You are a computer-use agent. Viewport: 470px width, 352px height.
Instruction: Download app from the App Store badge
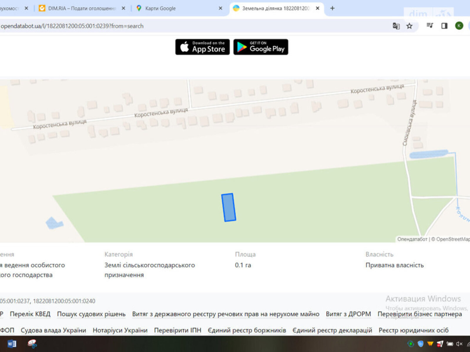[x=202, y=47]
